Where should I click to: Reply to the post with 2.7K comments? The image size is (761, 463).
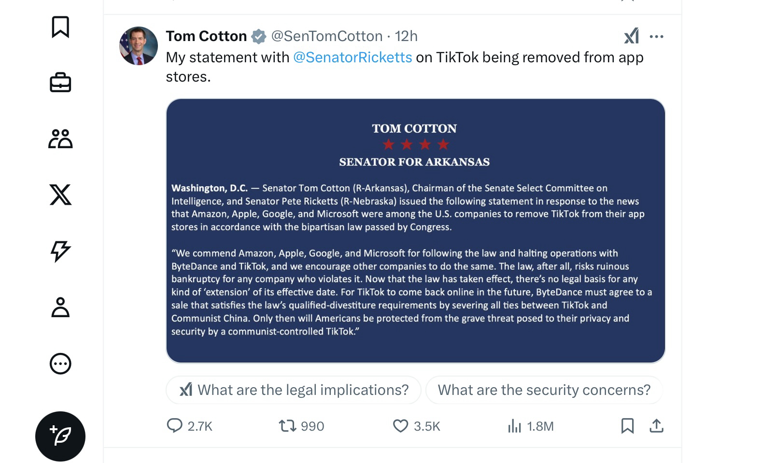click(174, 426)
